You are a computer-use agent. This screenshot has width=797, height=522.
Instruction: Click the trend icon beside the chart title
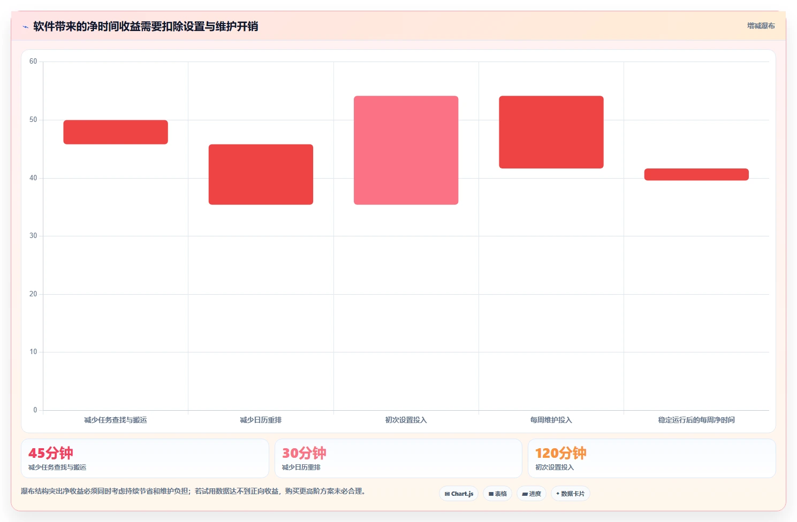(25, 27)
